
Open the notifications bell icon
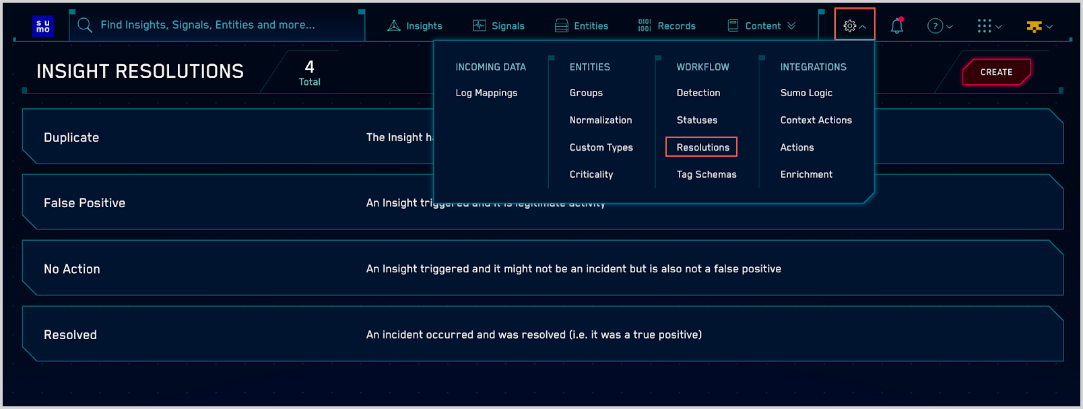896,26
